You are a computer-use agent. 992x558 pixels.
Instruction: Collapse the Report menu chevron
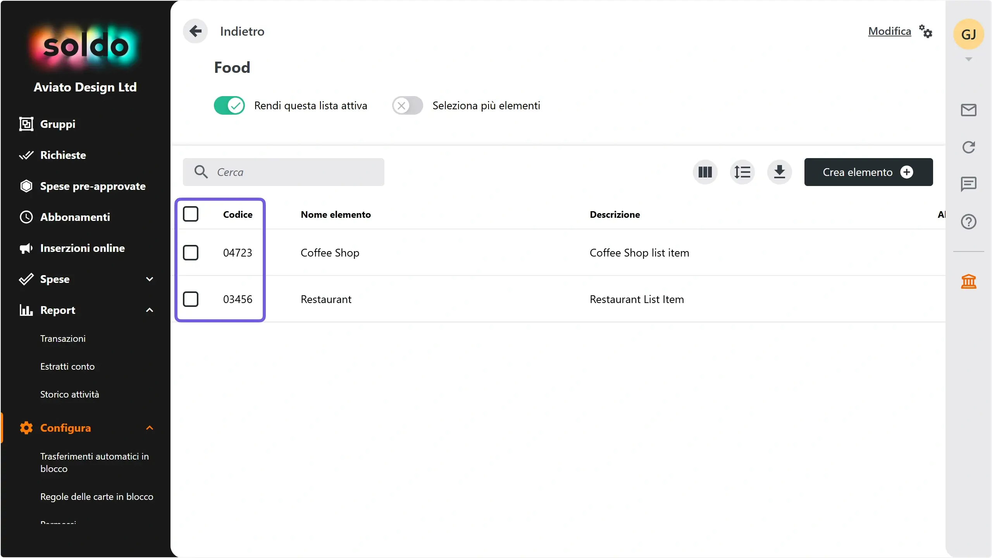150,310
